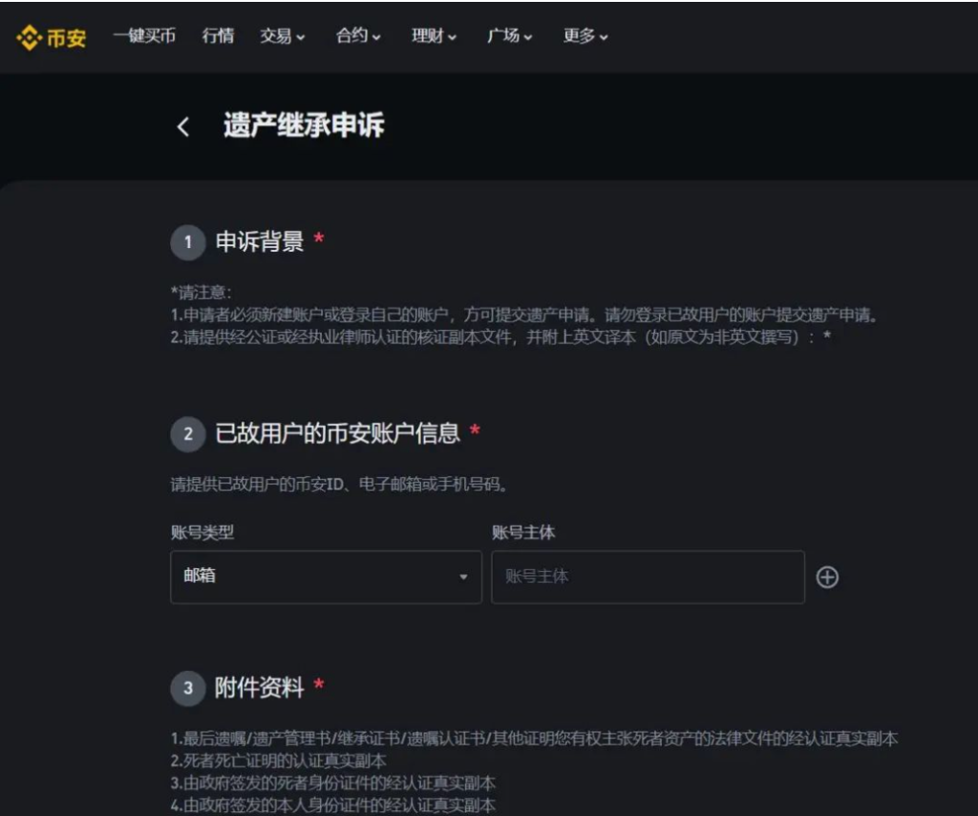
Task: Click the diamond logo left of 币安
Action: (x=27, y=36)
